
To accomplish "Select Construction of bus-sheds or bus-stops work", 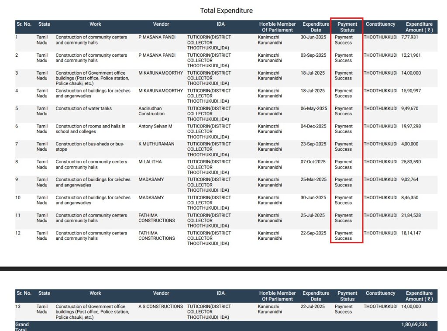I will click(x=90, y=147).
